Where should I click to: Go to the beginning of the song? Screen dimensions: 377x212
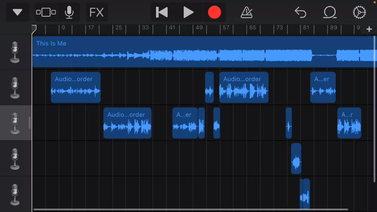point(162,12)
